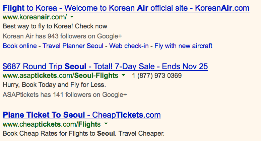
Task: Open the Book online sitelink
Action: (19, 46)
